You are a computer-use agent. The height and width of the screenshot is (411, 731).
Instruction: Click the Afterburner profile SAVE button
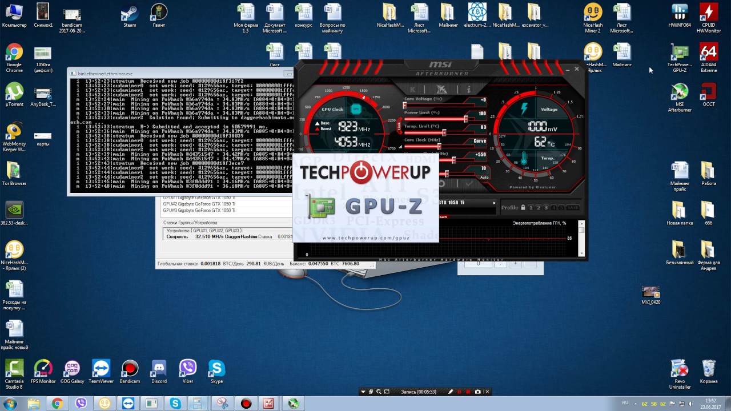[x=573, y=208]
